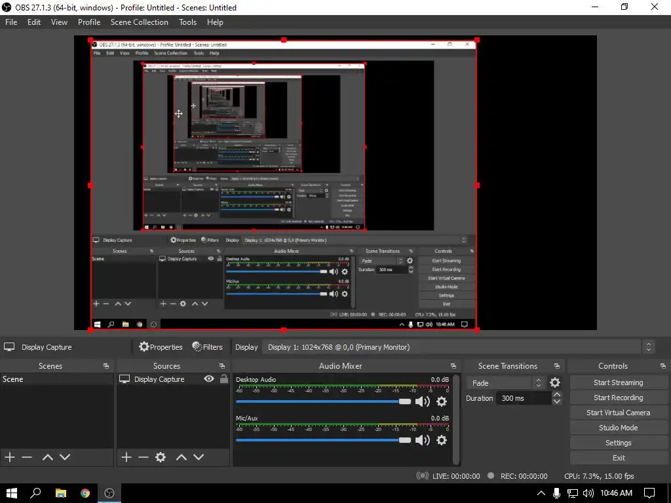Viewport: 671px width, 503px height.
Task: Open the Fade transition dropdown
Action: [x=506, y=382]
